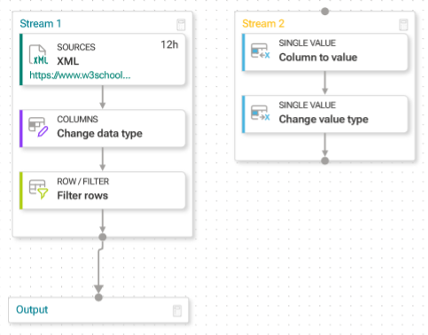Image resolution: width=428 pixels, height=335 pixels.
Task: Select the Column to value step
Action: [x=325, y=52]
